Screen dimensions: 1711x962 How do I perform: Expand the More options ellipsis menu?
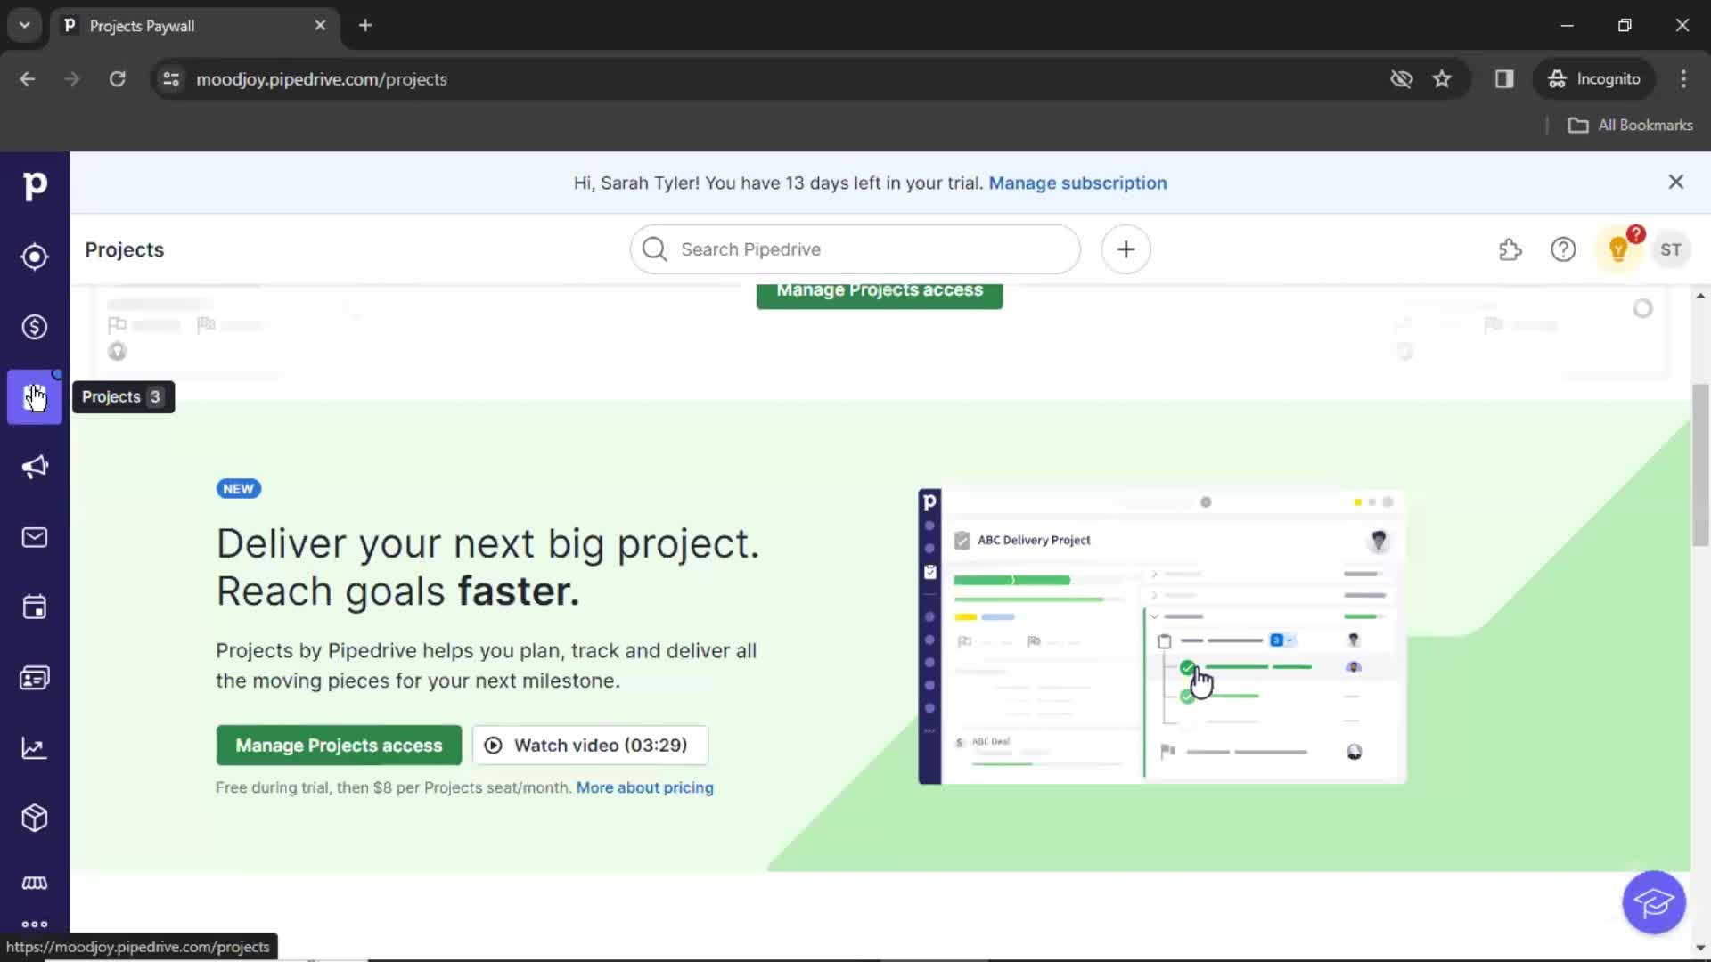34,925
